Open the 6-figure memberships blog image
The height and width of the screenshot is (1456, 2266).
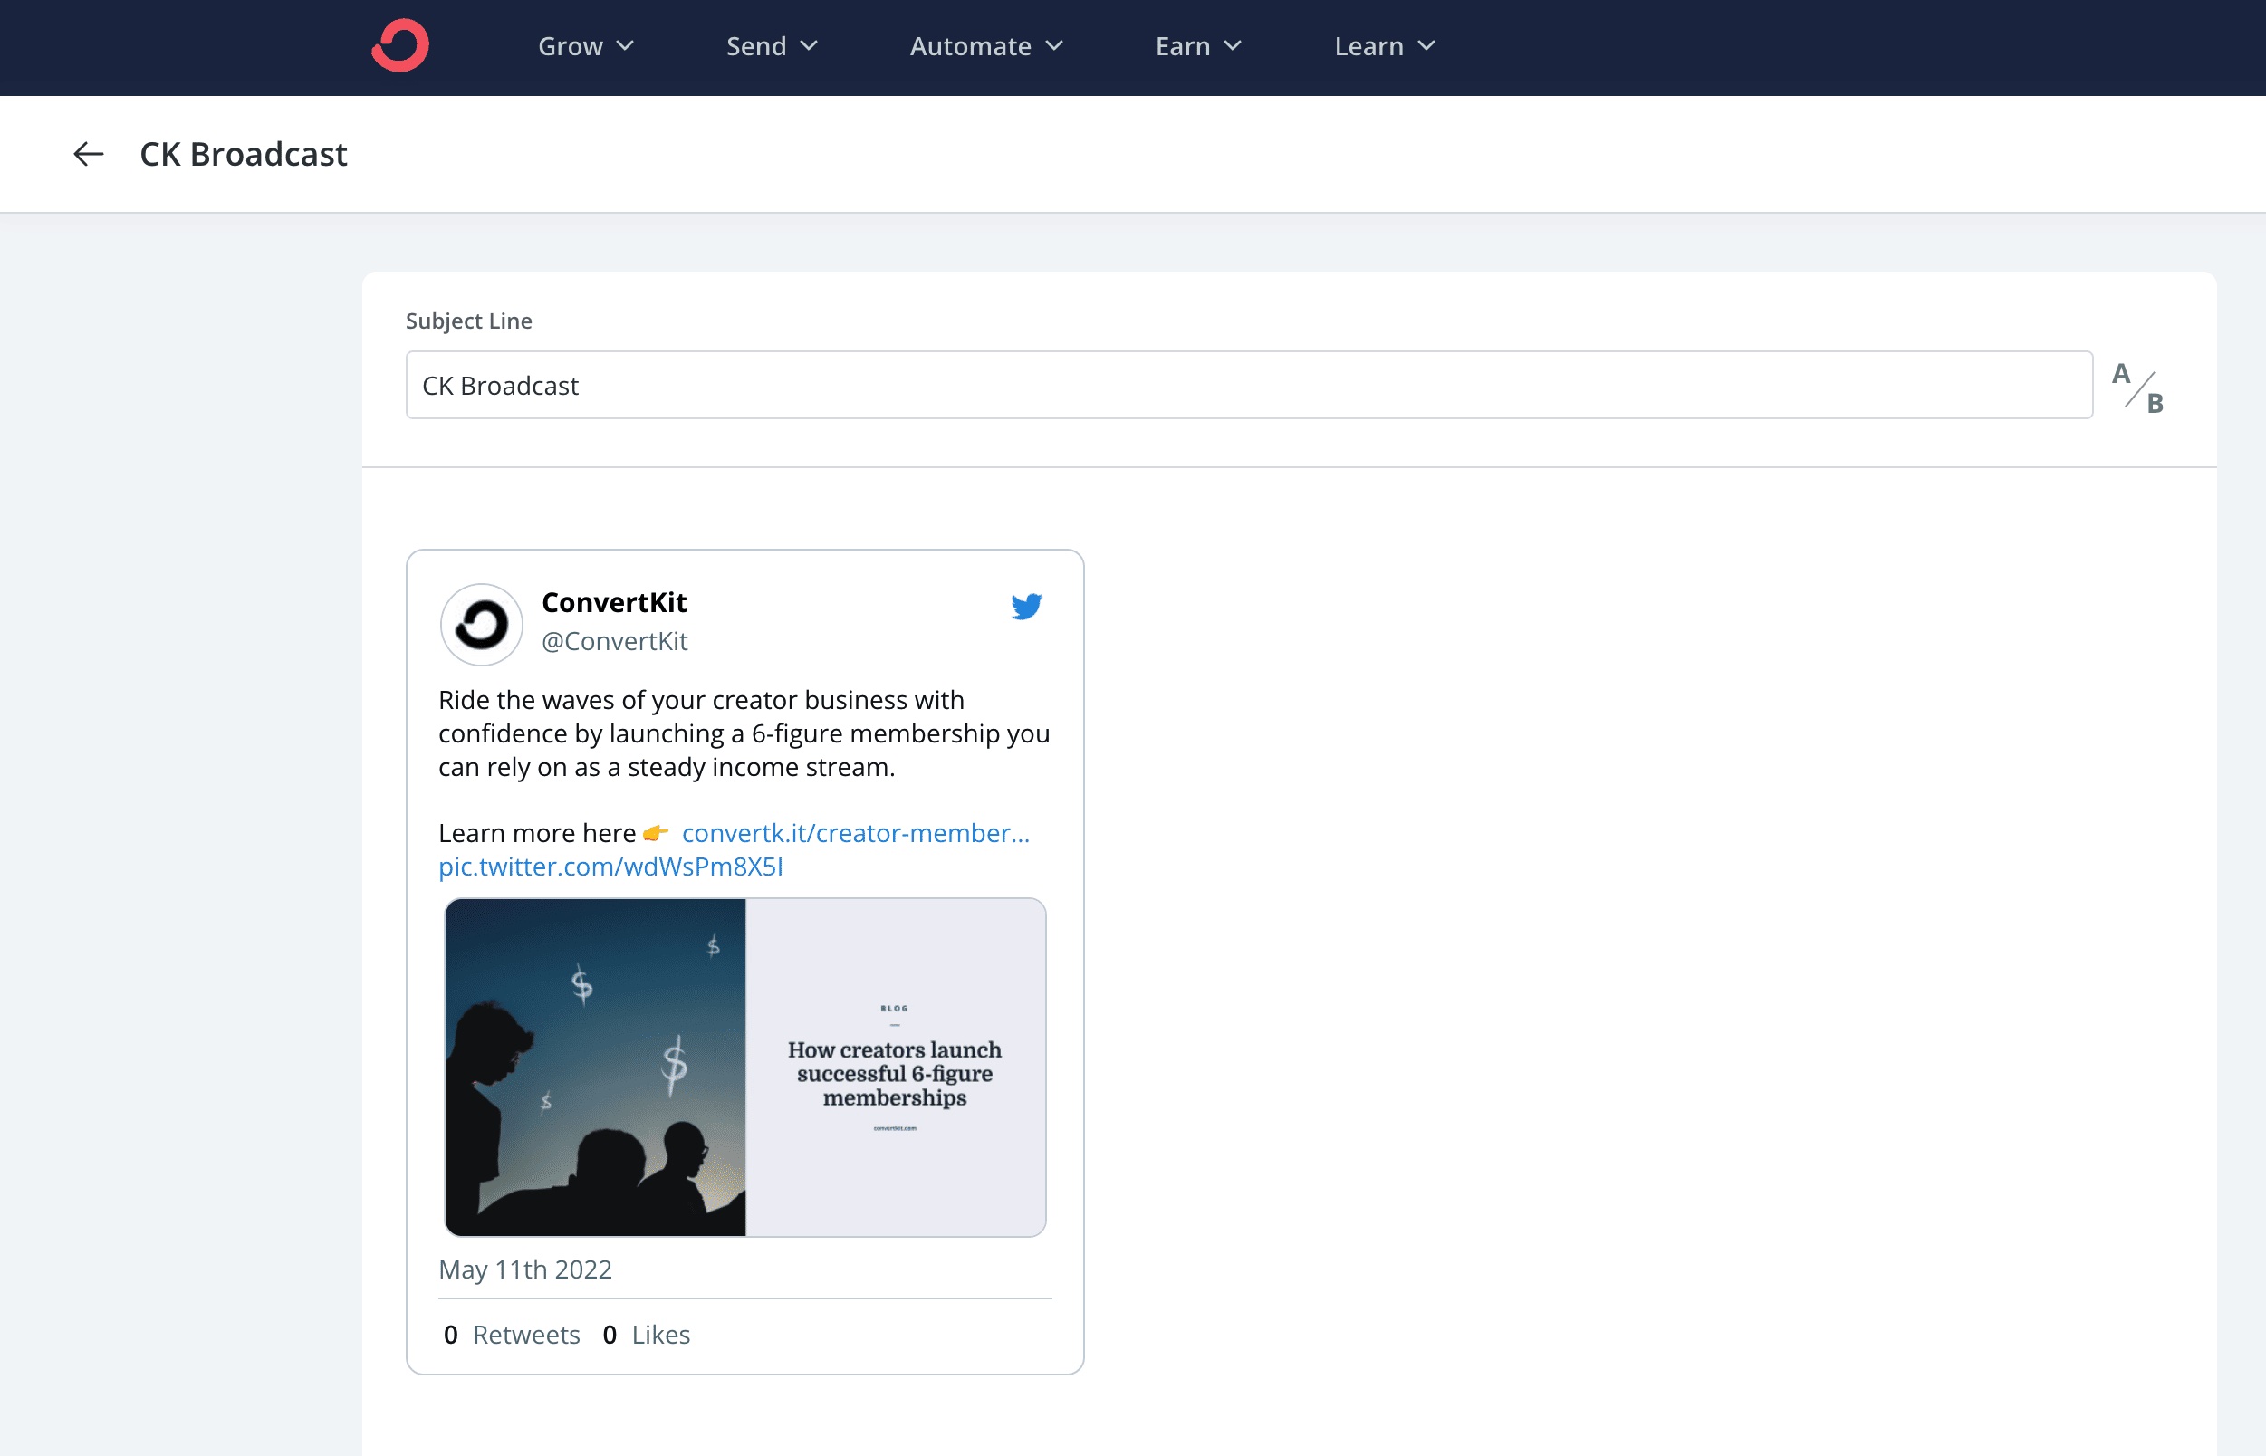click(x=745, y=1068)
